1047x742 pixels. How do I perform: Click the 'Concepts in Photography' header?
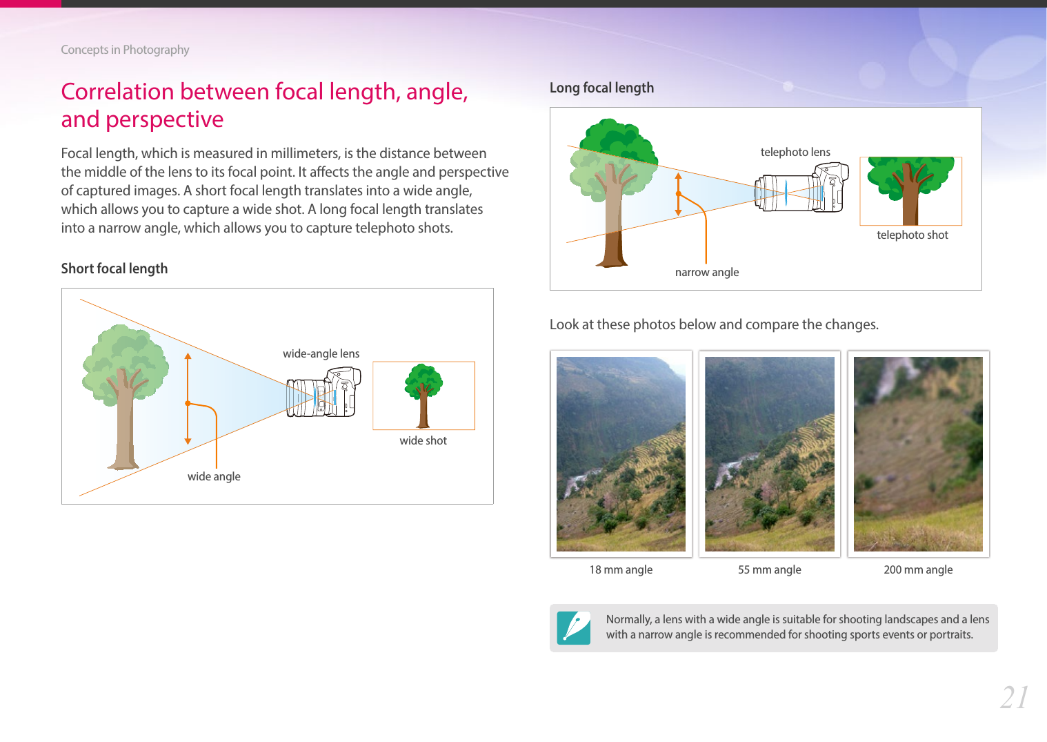125,50
